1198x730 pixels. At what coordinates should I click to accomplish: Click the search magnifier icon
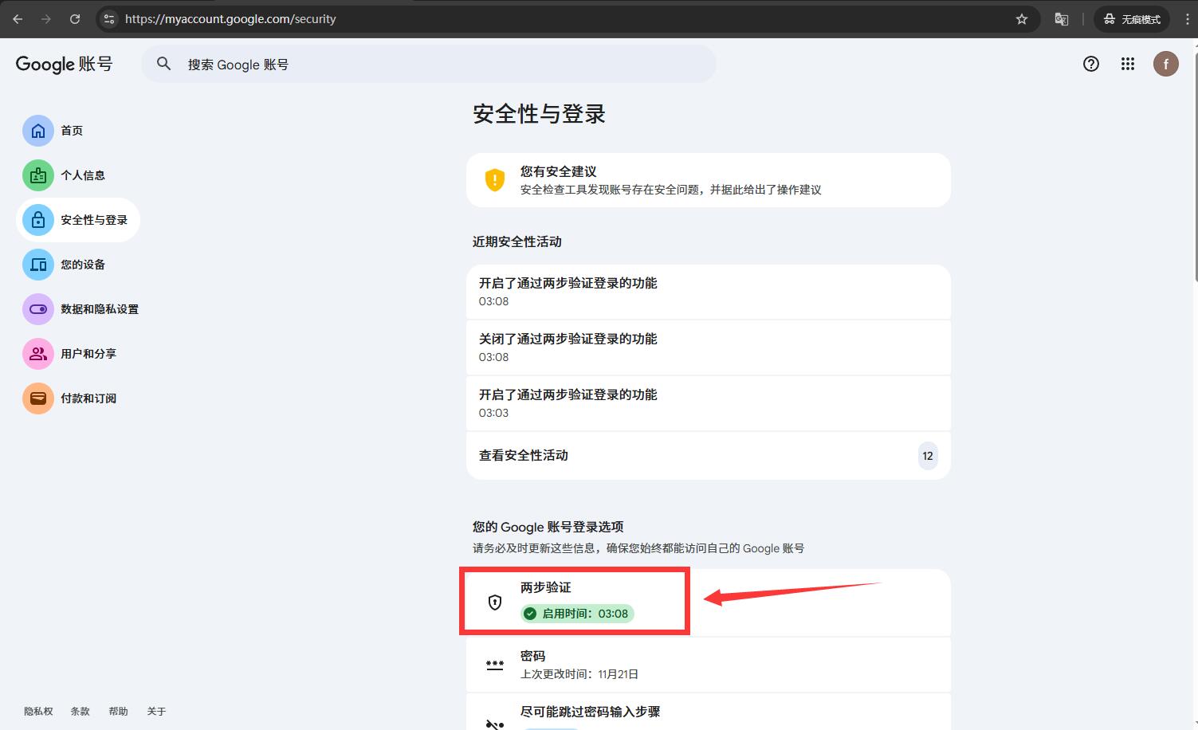(164, 64)
